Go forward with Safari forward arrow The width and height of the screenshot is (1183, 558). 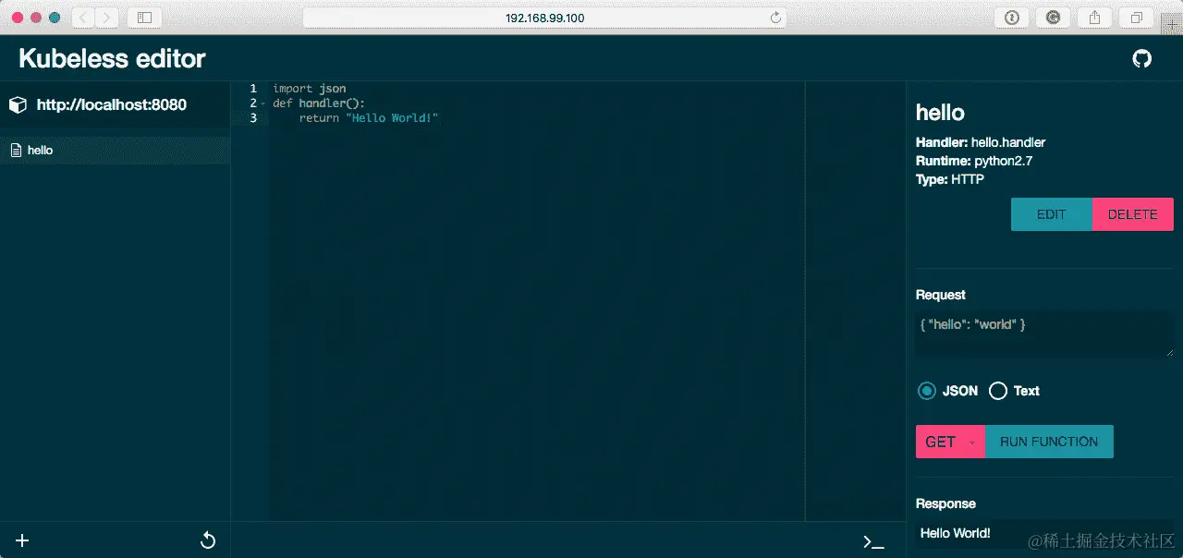pos(107,18)
